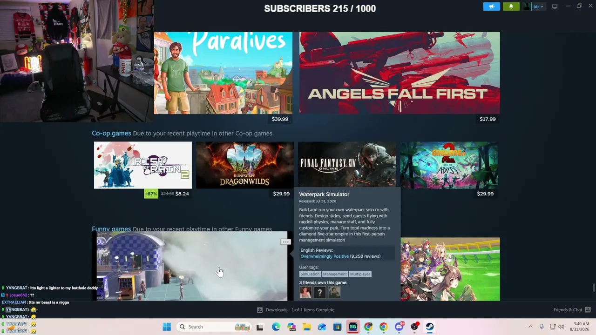Select the Multiplayer user tag
The height and width of the screenshot is (335, 596).
tap(360, 274)
